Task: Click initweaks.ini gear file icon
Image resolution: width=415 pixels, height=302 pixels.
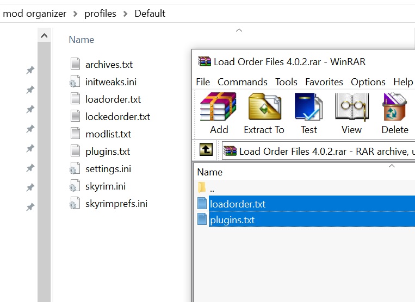Action: 75,81
